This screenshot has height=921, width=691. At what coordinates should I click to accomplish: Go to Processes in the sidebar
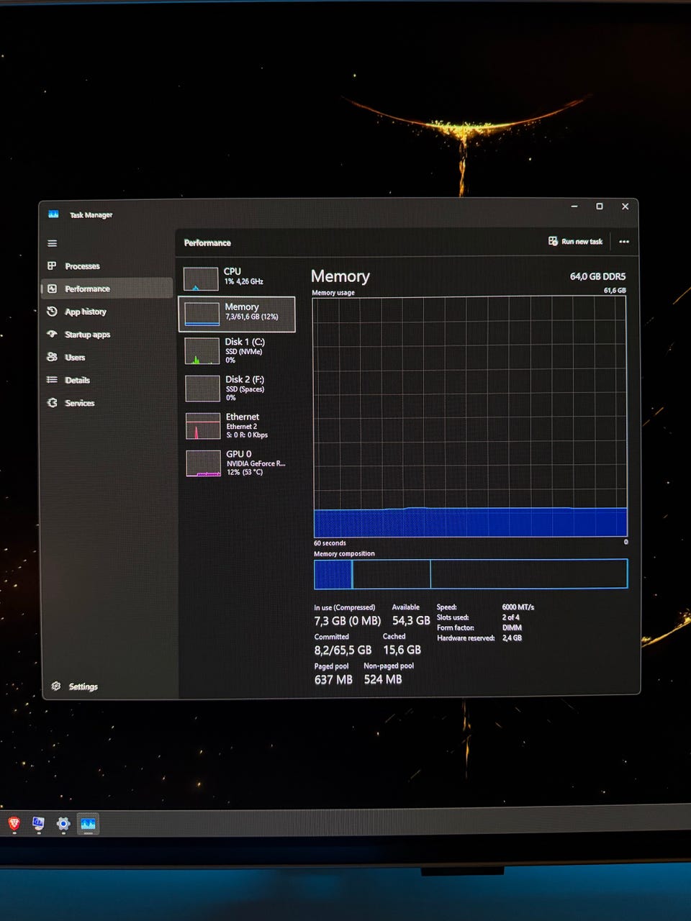(x=107, y=266)
